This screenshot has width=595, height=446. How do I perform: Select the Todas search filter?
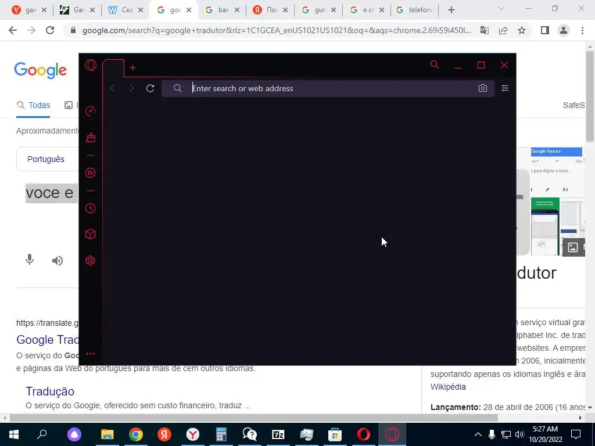pyautogui.click(x=33, y=105)
